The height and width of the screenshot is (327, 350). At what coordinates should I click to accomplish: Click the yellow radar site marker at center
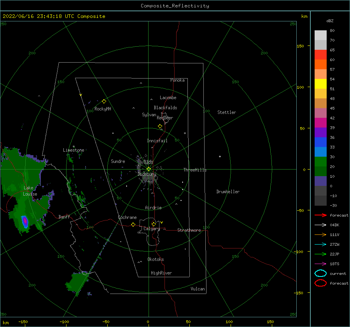(x=149, y=169)
